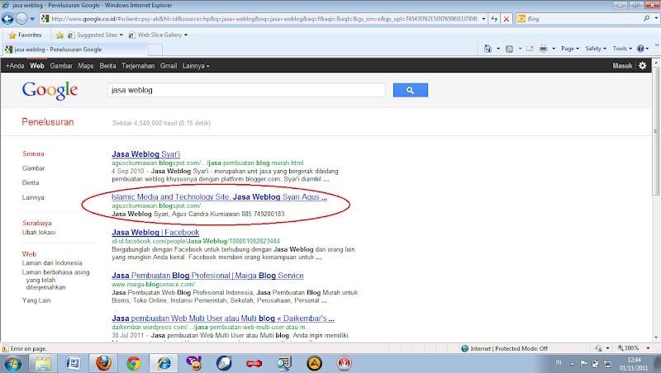Open Gmail in the Google bar
The height and width of the screenshot is (373, 661).
pos(169,66)
